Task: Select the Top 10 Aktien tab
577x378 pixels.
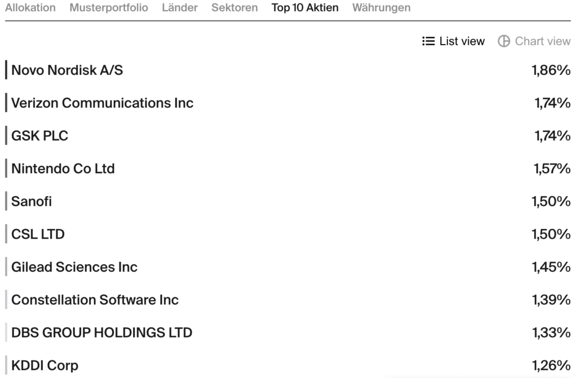Action: [x=305, y=8]
